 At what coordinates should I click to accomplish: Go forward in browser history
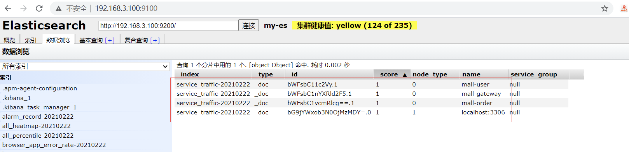[x=24, y=8]
